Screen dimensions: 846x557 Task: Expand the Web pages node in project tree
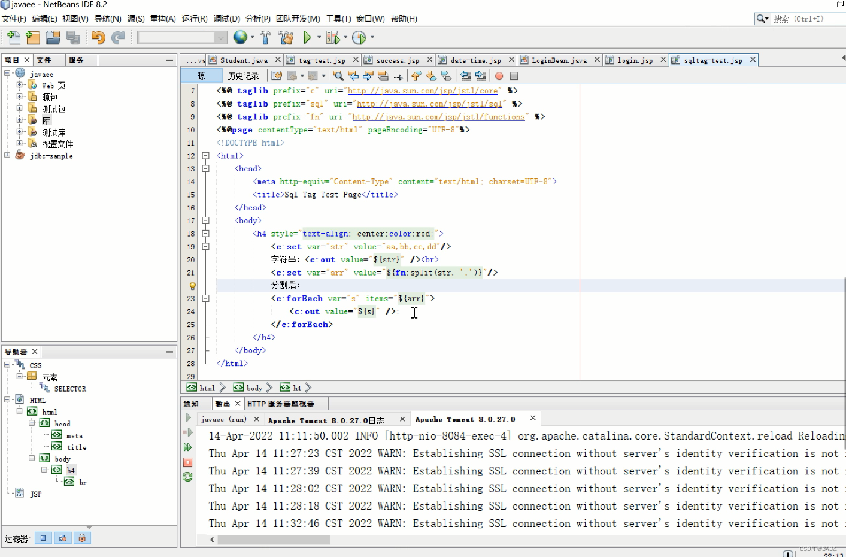pyautogui.click(x=19, y=85)
